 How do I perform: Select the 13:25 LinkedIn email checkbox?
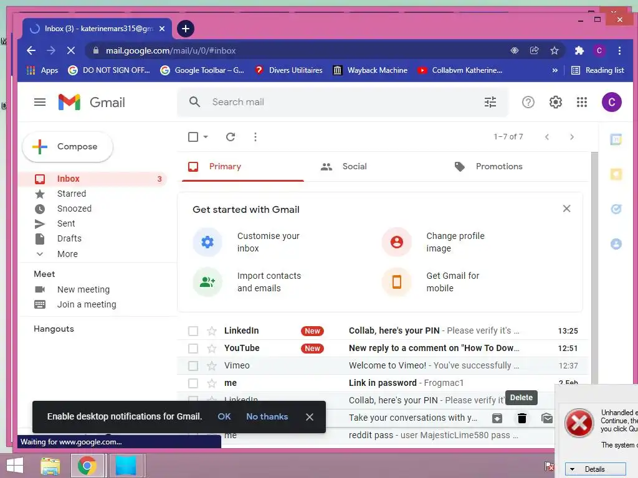[x=193, y=331]
